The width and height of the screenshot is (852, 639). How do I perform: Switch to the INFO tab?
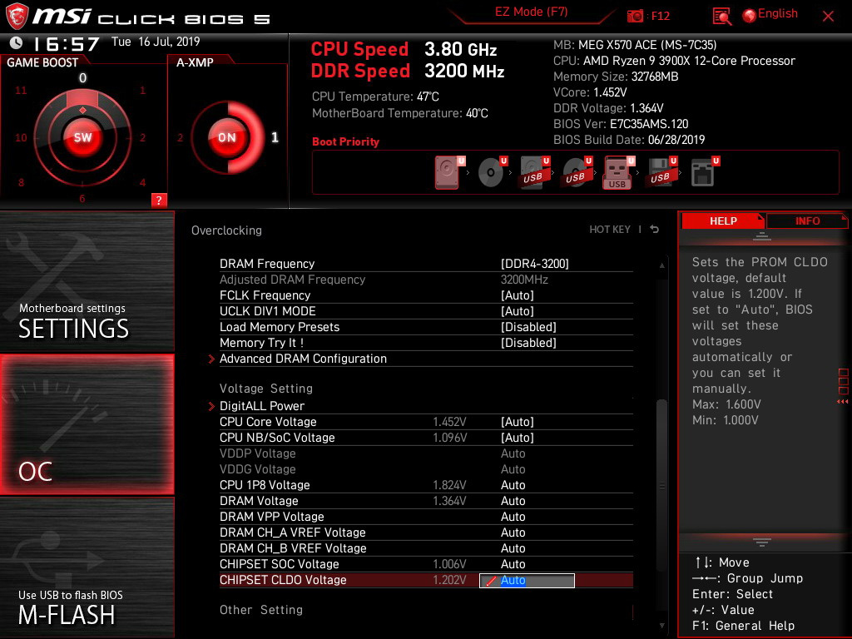[x=807, y=221]
